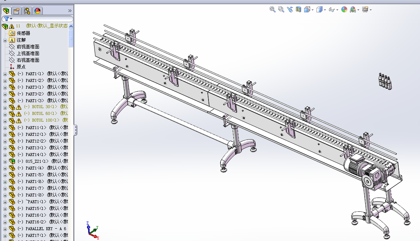This screenshot has height=241, width=420.
Task: Click the Edit Appearance color ball icon
Action: (344, 10)
